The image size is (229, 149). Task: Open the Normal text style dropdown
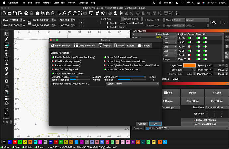click(x=197, y=20)
